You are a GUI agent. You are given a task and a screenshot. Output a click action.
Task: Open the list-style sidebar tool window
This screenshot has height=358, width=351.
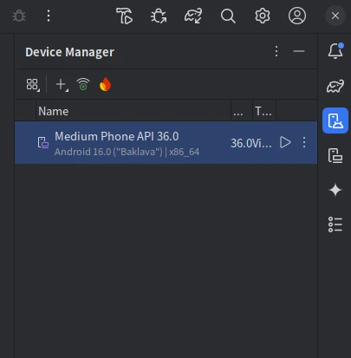pyautogui.click(x=335, y=225)
